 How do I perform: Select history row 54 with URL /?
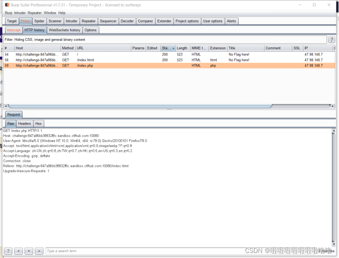click(x=169, y=55)
